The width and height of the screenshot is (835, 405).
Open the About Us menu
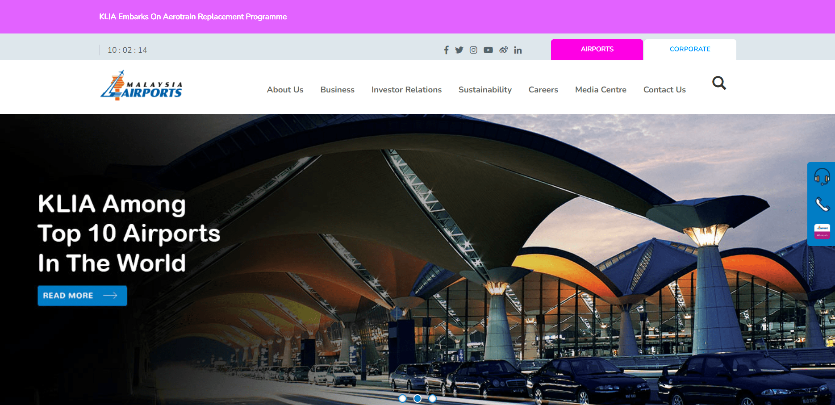[x=285, y=89]
